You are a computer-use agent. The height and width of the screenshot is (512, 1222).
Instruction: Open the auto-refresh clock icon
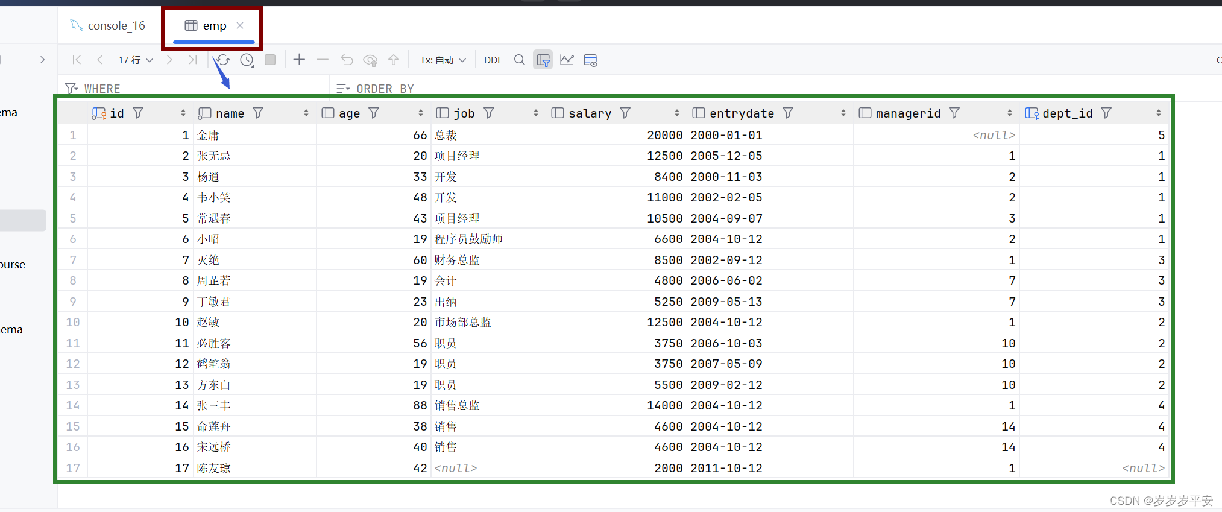click(247, 60)
